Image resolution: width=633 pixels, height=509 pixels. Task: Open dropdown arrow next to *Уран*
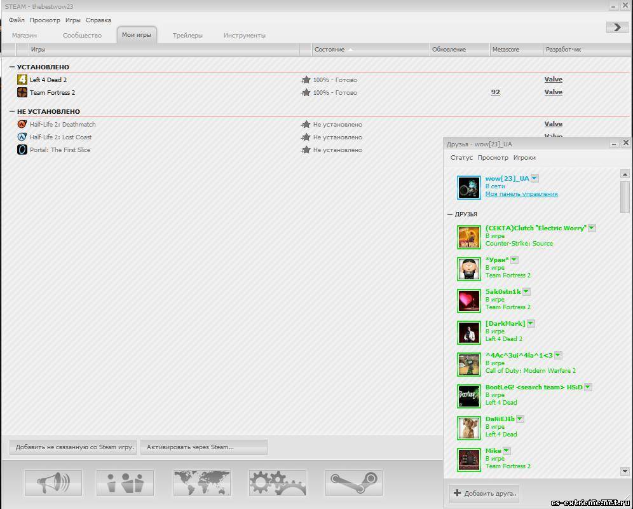coord(514,260)
